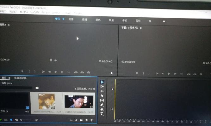Screen dimensions: 211x126
Task: Go to In point in Source monitor
Action: pos(43,72)
